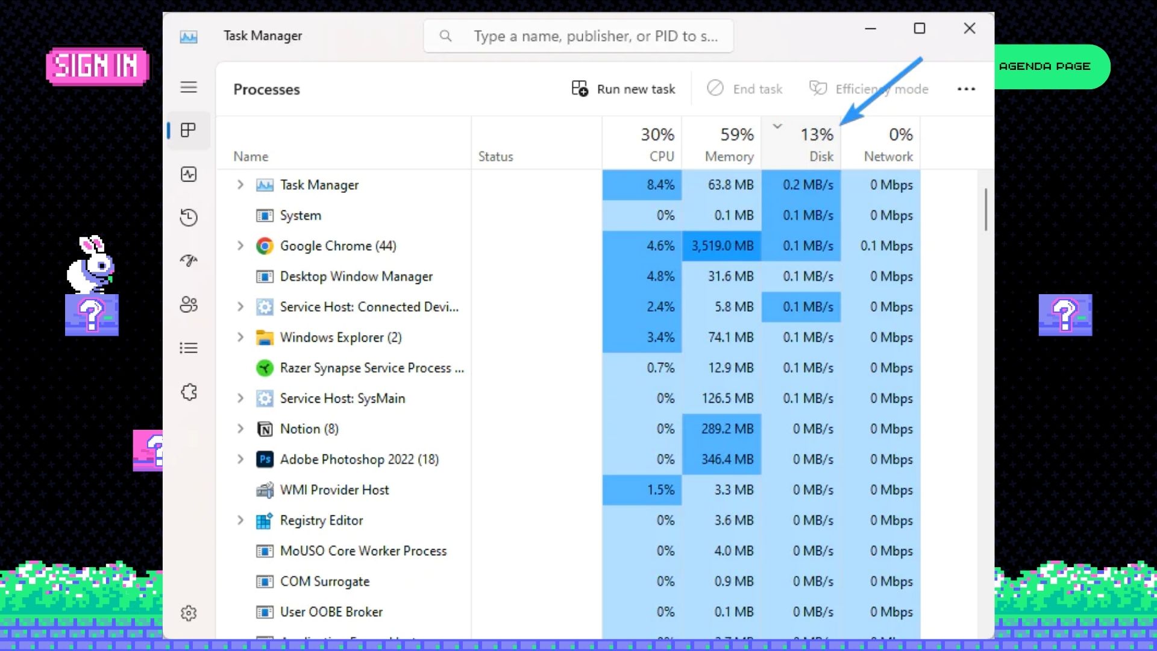Click the Disk column sort chevron
Image resolution: width=1157 pixels, height=651 pixels.
pos(777,126)
